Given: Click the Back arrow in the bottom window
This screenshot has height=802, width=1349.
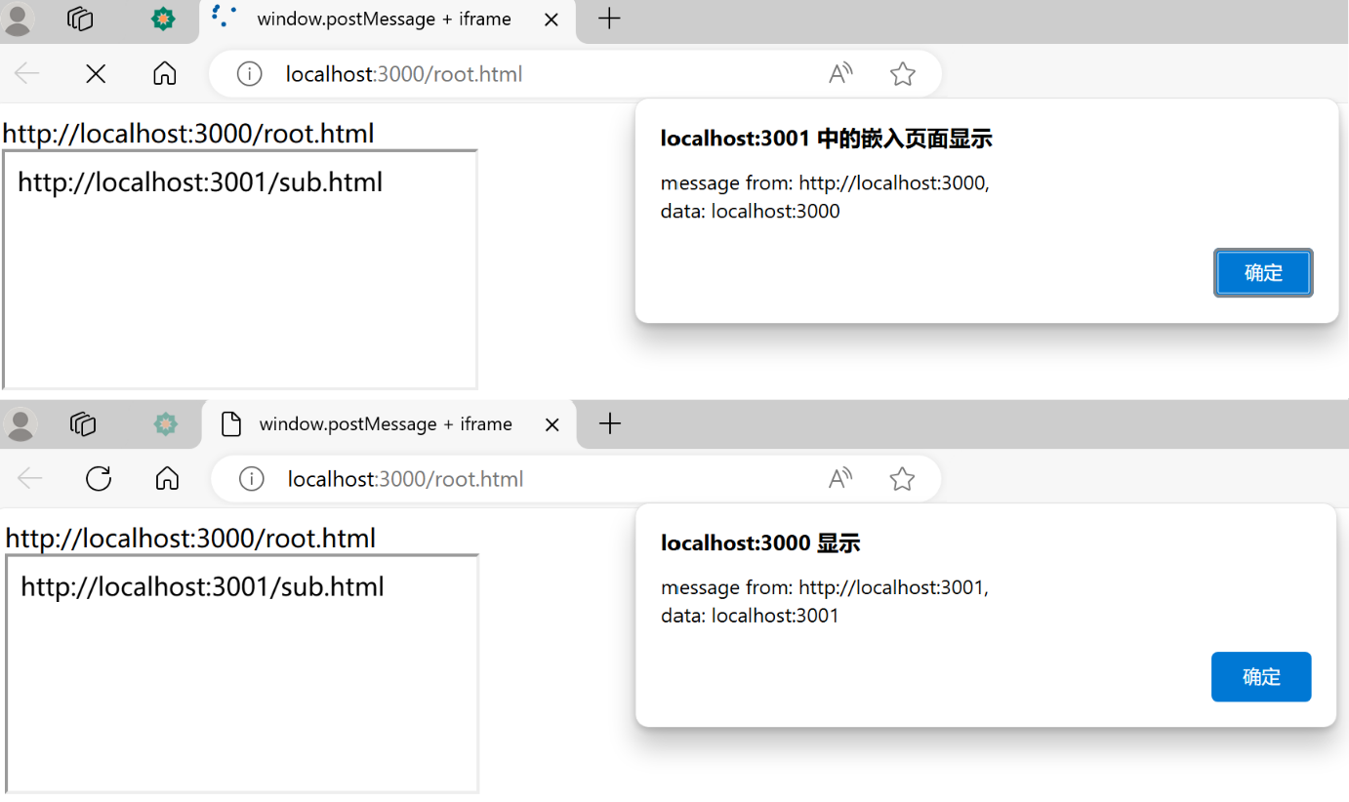Looking at the screenshot, I should (29, 478).
